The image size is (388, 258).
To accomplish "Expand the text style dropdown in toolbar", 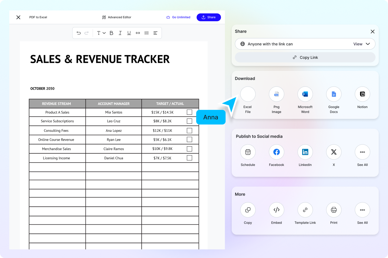I will [101, 33].
